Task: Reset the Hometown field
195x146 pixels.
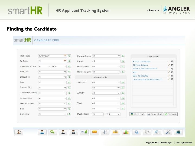Action: pos(123,67)
